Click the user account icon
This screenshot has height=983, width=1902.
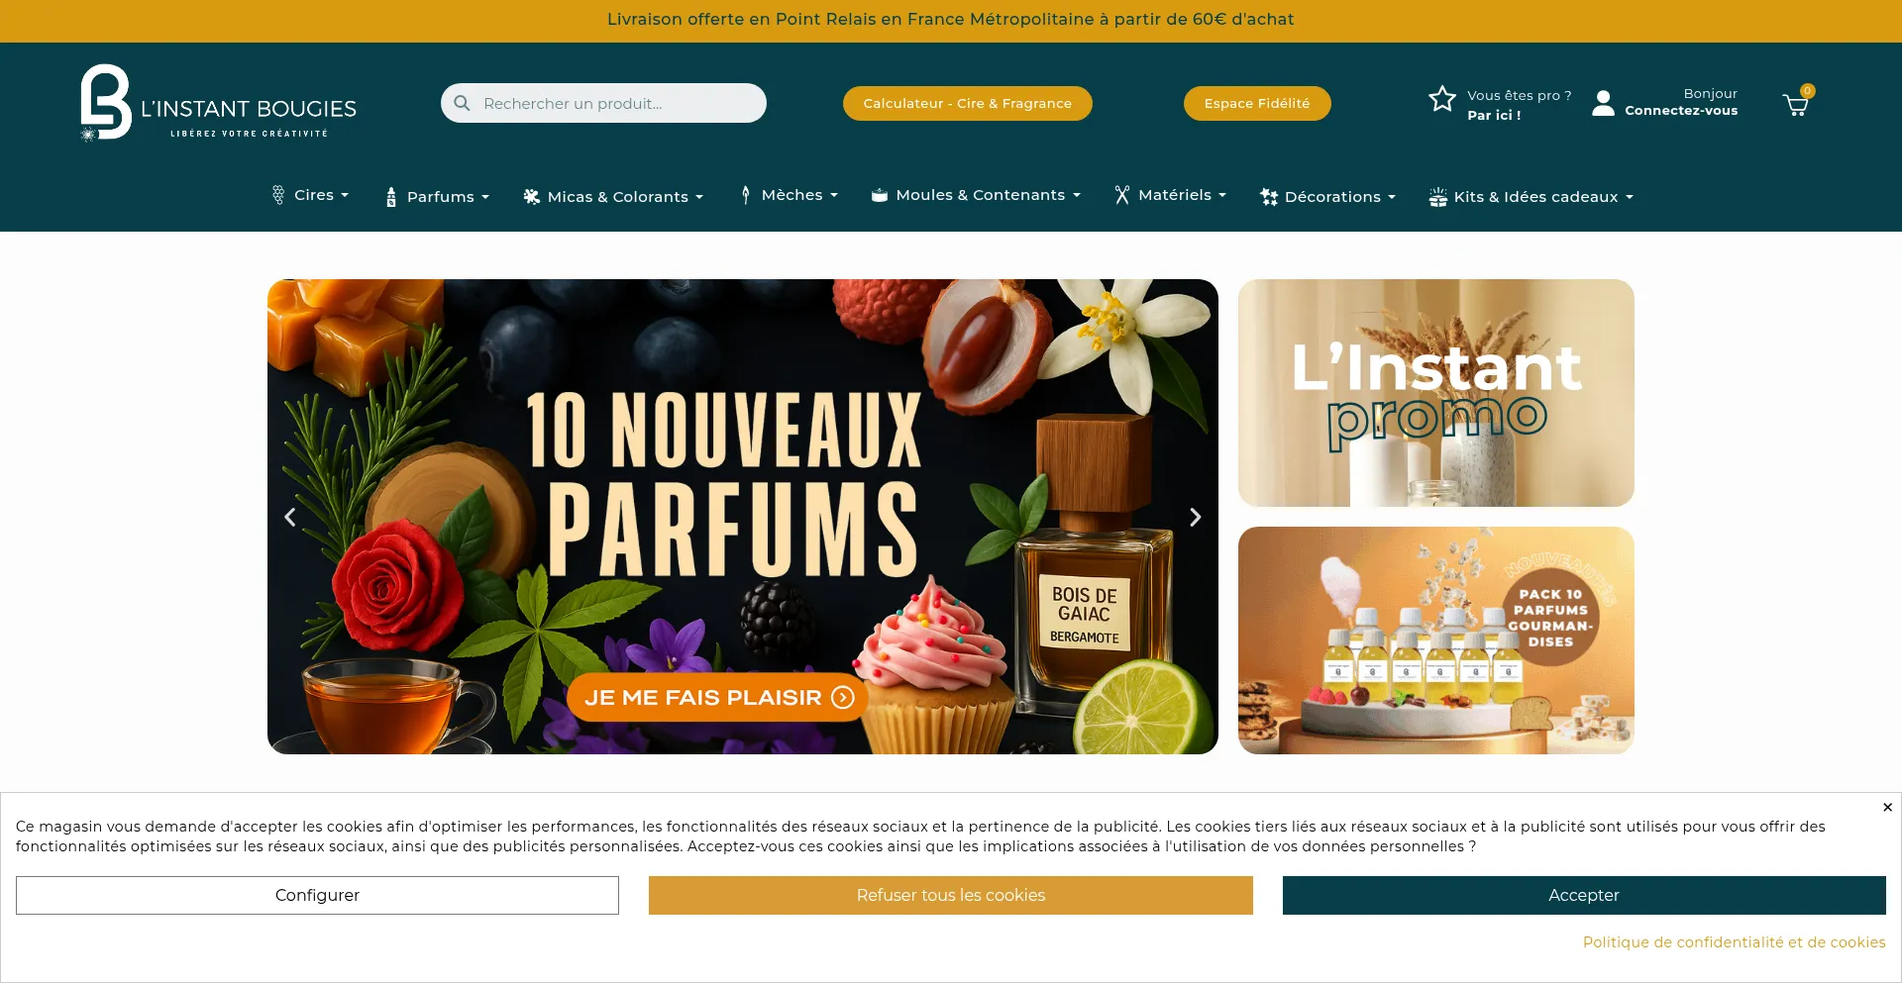(1603, 103)
